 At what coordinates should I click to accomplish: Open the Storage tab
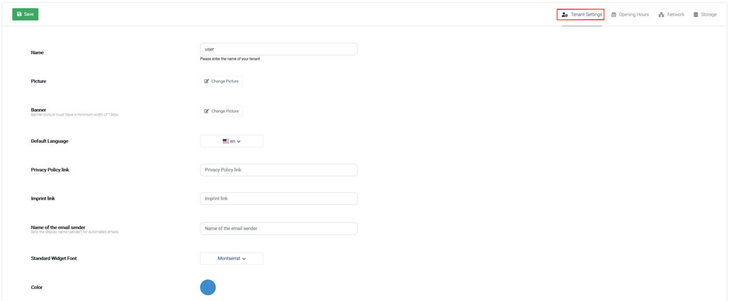point(705,15)
